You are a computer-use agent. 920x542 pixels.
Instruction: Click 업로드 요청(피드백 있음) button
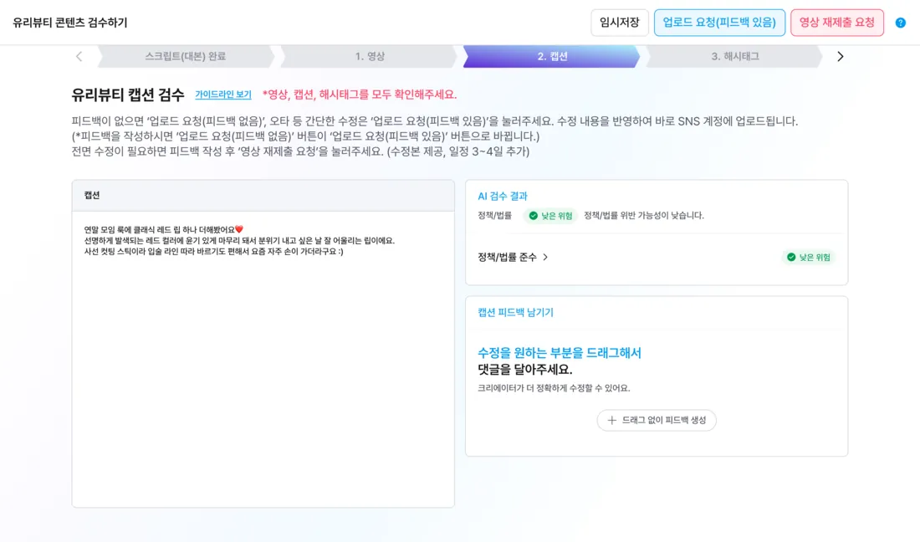[719, 23]
